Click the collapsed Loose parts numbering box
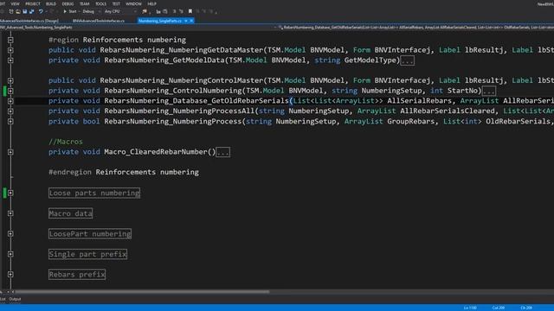 tap(94, 193)
